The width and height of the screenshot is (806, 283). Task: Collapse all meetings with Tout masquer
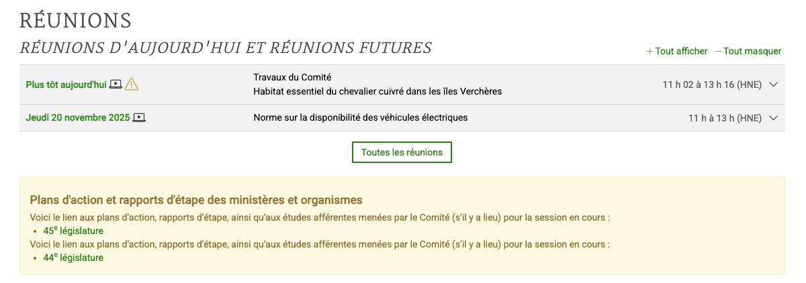[748, 51]
